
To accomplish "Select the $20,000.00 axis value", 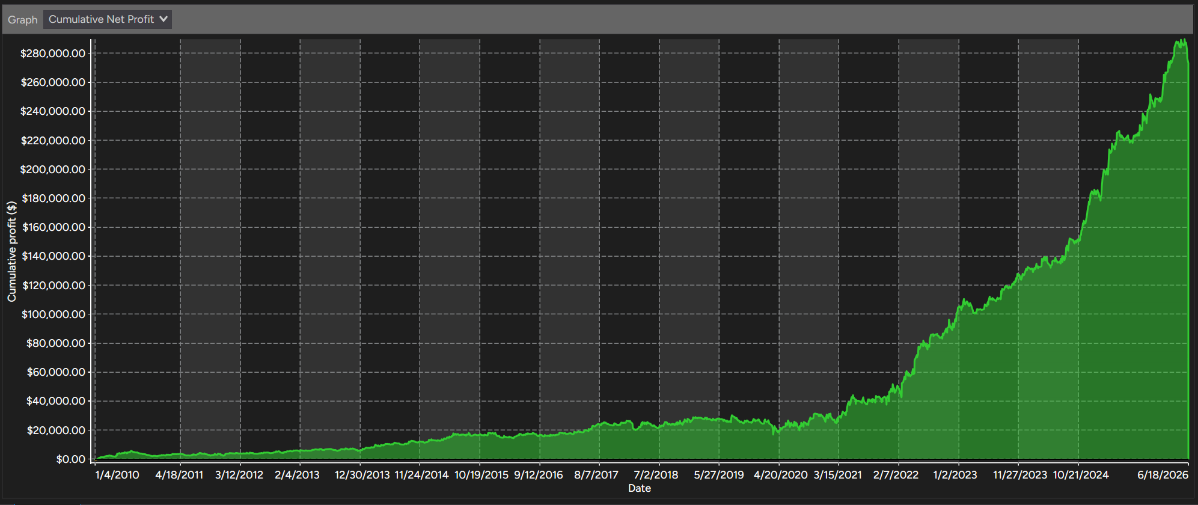I will point(56,430).
